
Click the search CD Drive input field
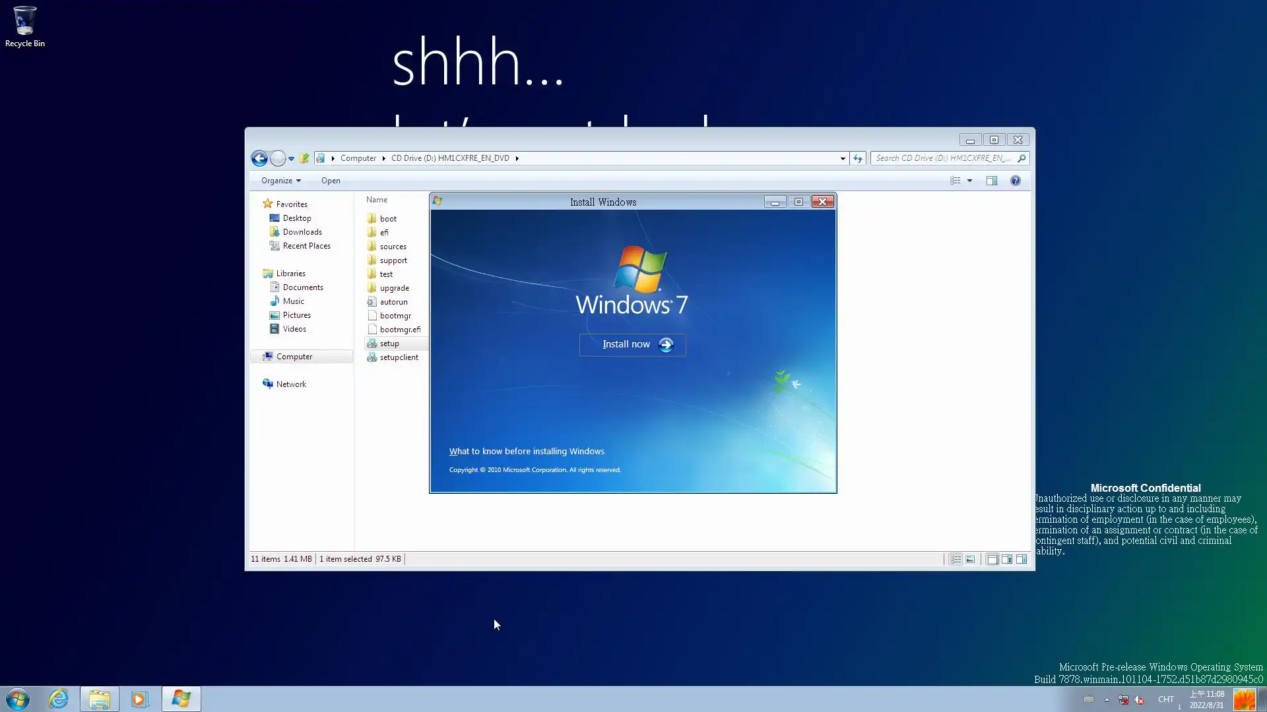click(x=944, y=158)
